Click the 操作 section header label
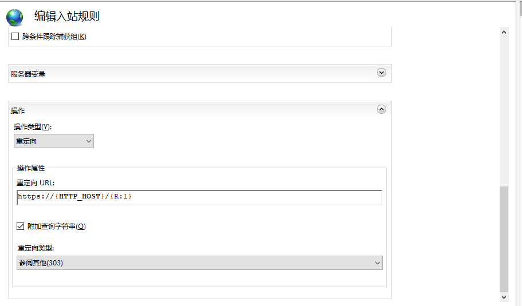This screenshot has height=306, width=522. [18, 110]
